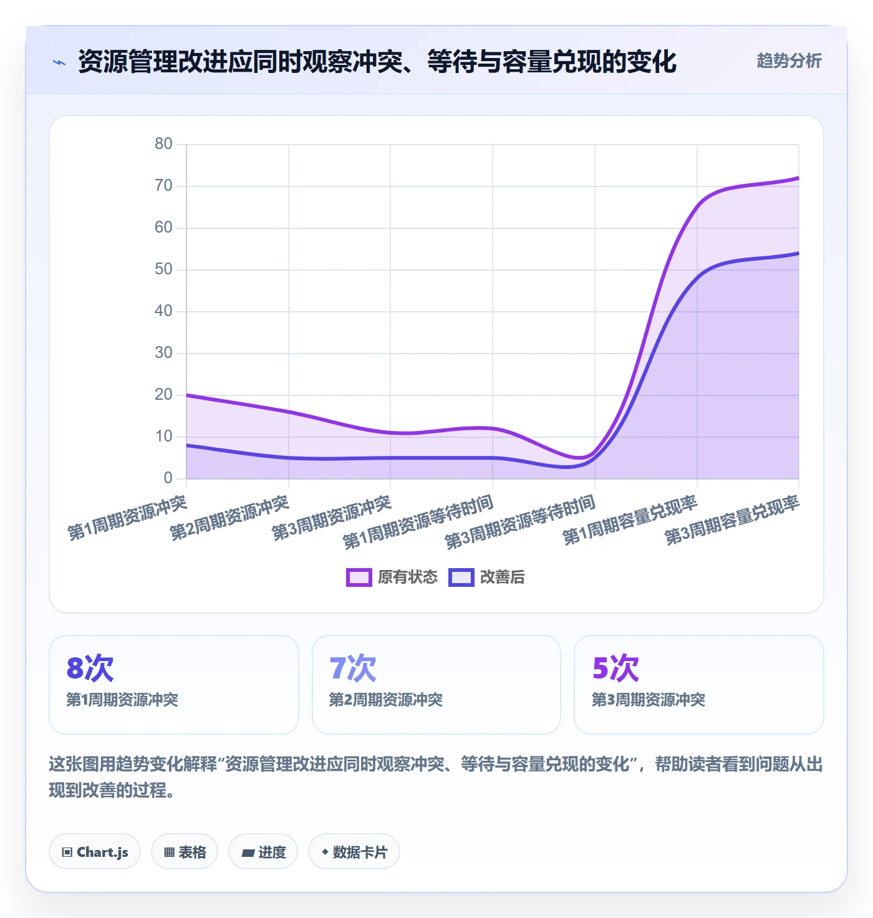The image size is (873, 918).
Task: Click the y-axis value 30
Action: [x=163, y=353]
